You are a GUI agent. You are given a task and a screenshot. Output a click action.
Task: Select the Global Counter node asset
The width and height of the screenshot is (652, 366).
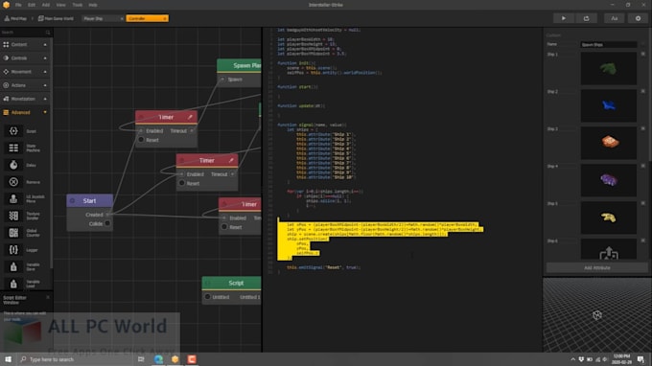coord(13,233)
